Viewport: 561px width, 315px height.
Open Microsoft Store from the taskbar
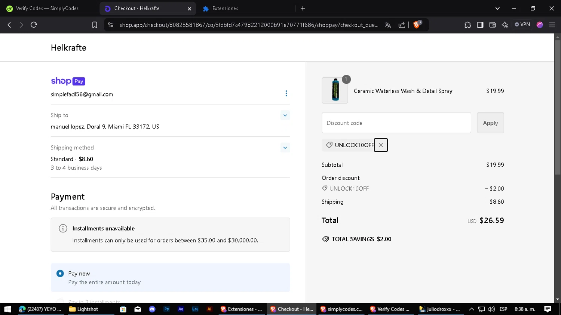(123, 309)
